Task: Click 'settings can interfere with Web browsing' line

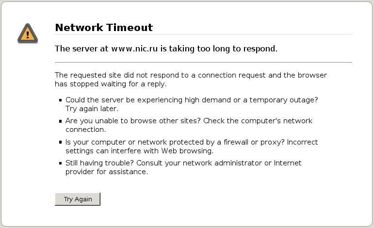Action: point(140,151)
